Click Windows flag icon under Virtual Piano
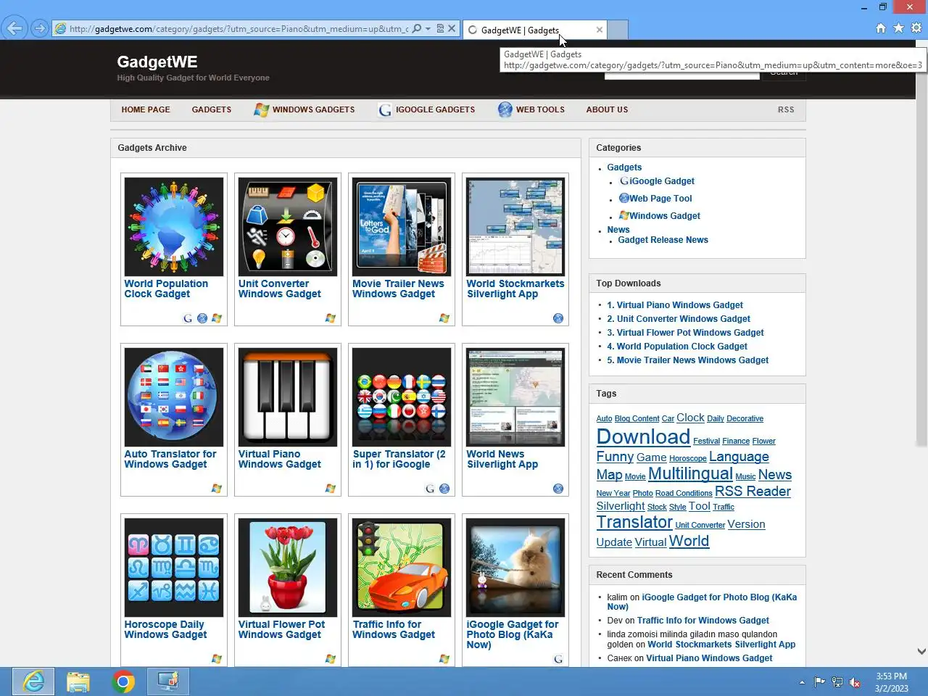This screenshot has width=928, height=696. click(331, 489)
